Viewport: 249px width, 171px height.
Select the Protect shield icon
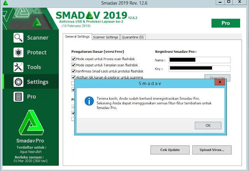[18, 52]
